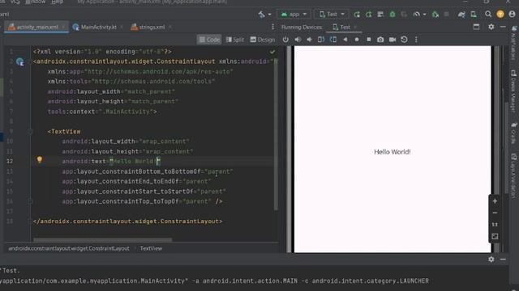Screen dimensions: 519x291
Task: Click androidx.constraintlayout.widget.ConstraintLayout breadcrumb
Action: (x=69, y=248)
